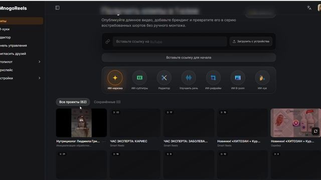Retry the failed ХИТОЗАН project via refresh icon

tap(315, 131)
